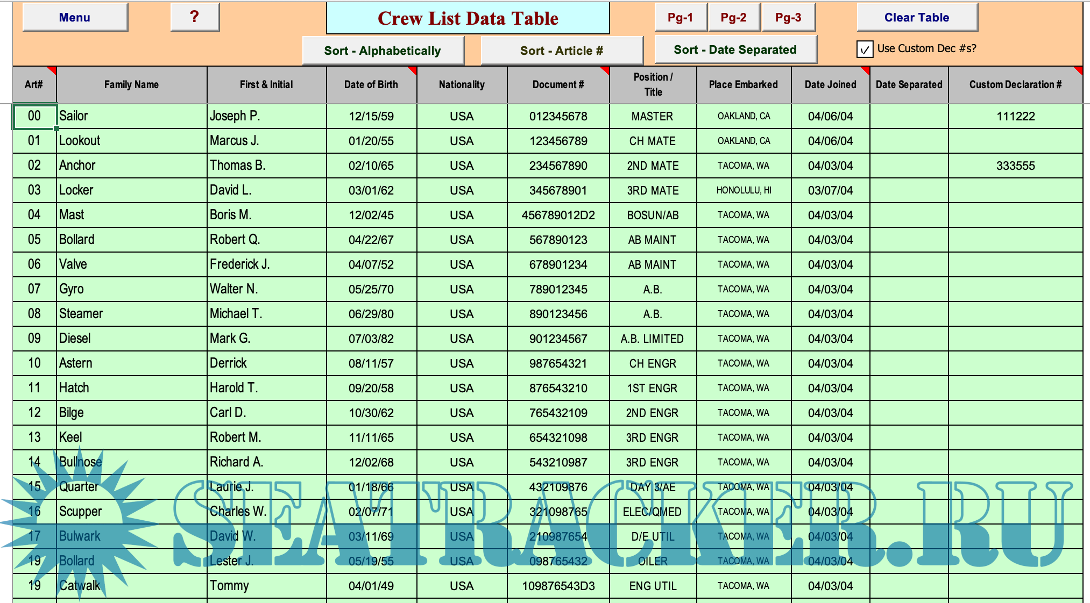Switch to Pg-1

[680, 17]
